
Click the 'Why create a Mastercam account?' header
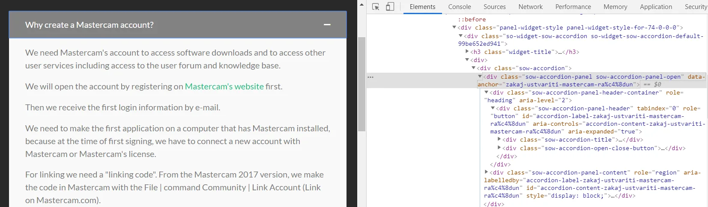[178, 25]
